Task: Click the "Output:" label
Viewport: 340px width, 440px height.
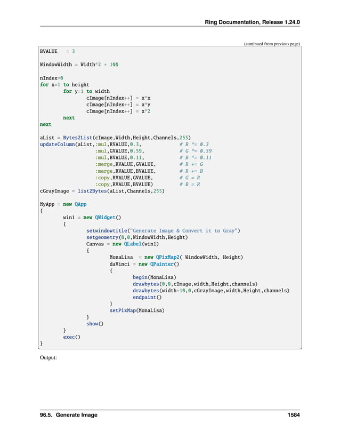Action: [x=48, y=358]
